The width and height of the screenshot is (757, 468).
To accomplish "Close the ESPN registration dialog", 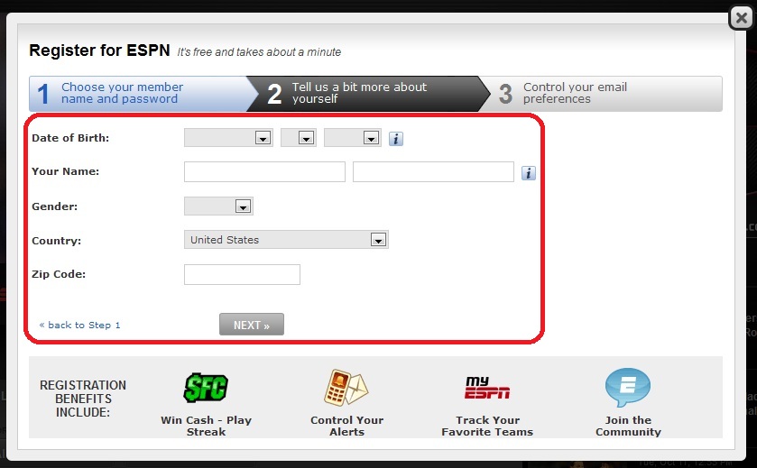I will coord(741,18).
